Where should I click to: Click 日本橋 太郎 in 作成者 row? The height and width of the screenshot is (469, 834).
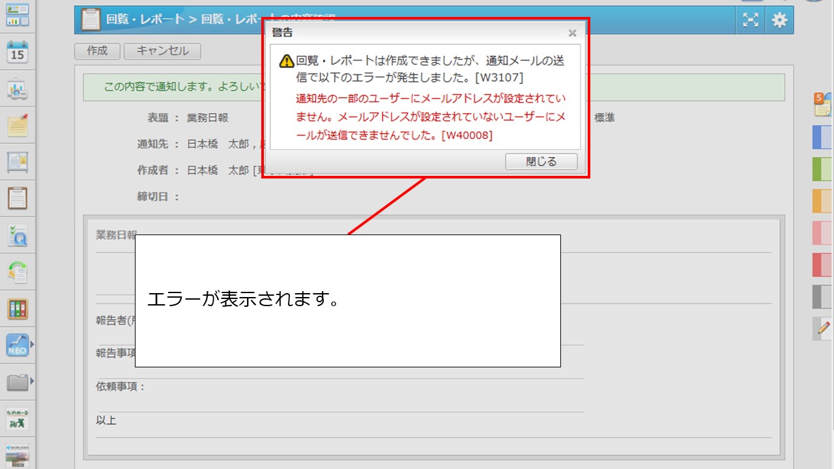[x=218, y=170]
